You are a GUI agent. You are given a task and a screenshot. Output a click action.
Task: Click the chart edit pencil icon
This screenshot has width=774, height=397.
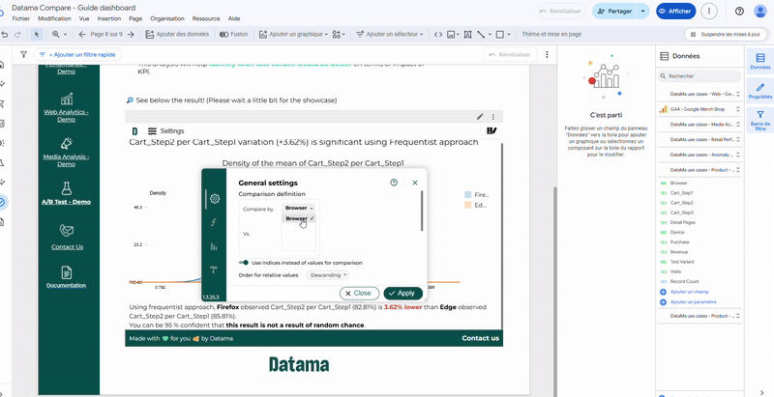pyautogui.click(x=480, y=117)
